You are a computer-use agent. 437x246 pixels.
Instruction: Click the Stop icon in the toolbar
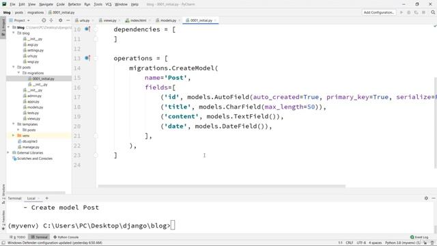423,12
